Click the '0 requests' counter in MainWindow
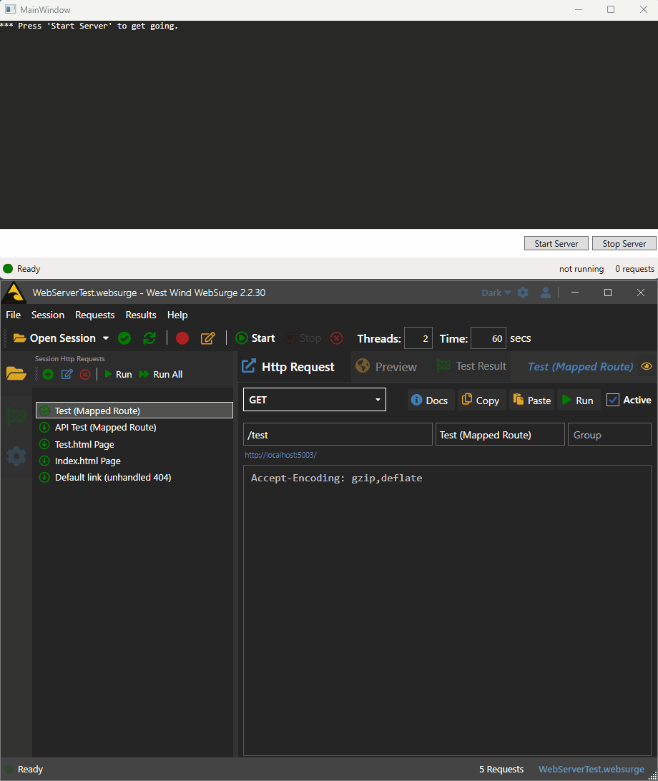658x781 pixels. [634, 269]
